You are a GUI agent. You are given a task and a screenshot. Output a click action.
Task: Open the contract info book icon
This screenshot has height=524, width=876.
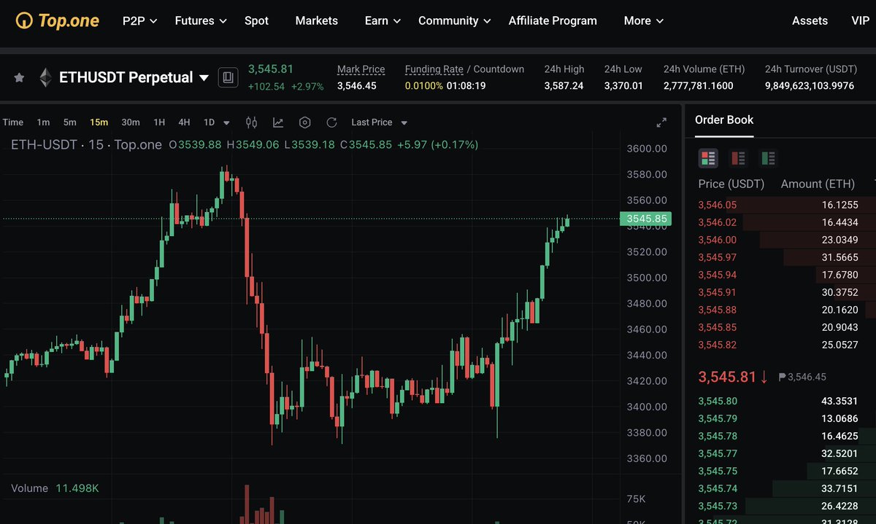[228, 77]
